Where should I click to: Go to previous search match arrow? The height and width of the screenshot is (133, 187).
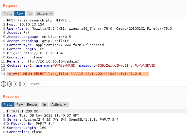point(17,84)
